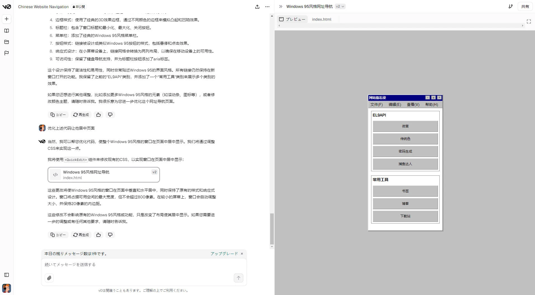Thumbs up the latest response
This screenshot has height=295, width=535.
pos(98,235)
